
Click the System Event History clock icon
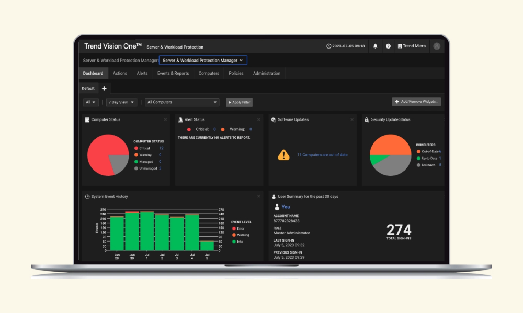click(87, 197)
